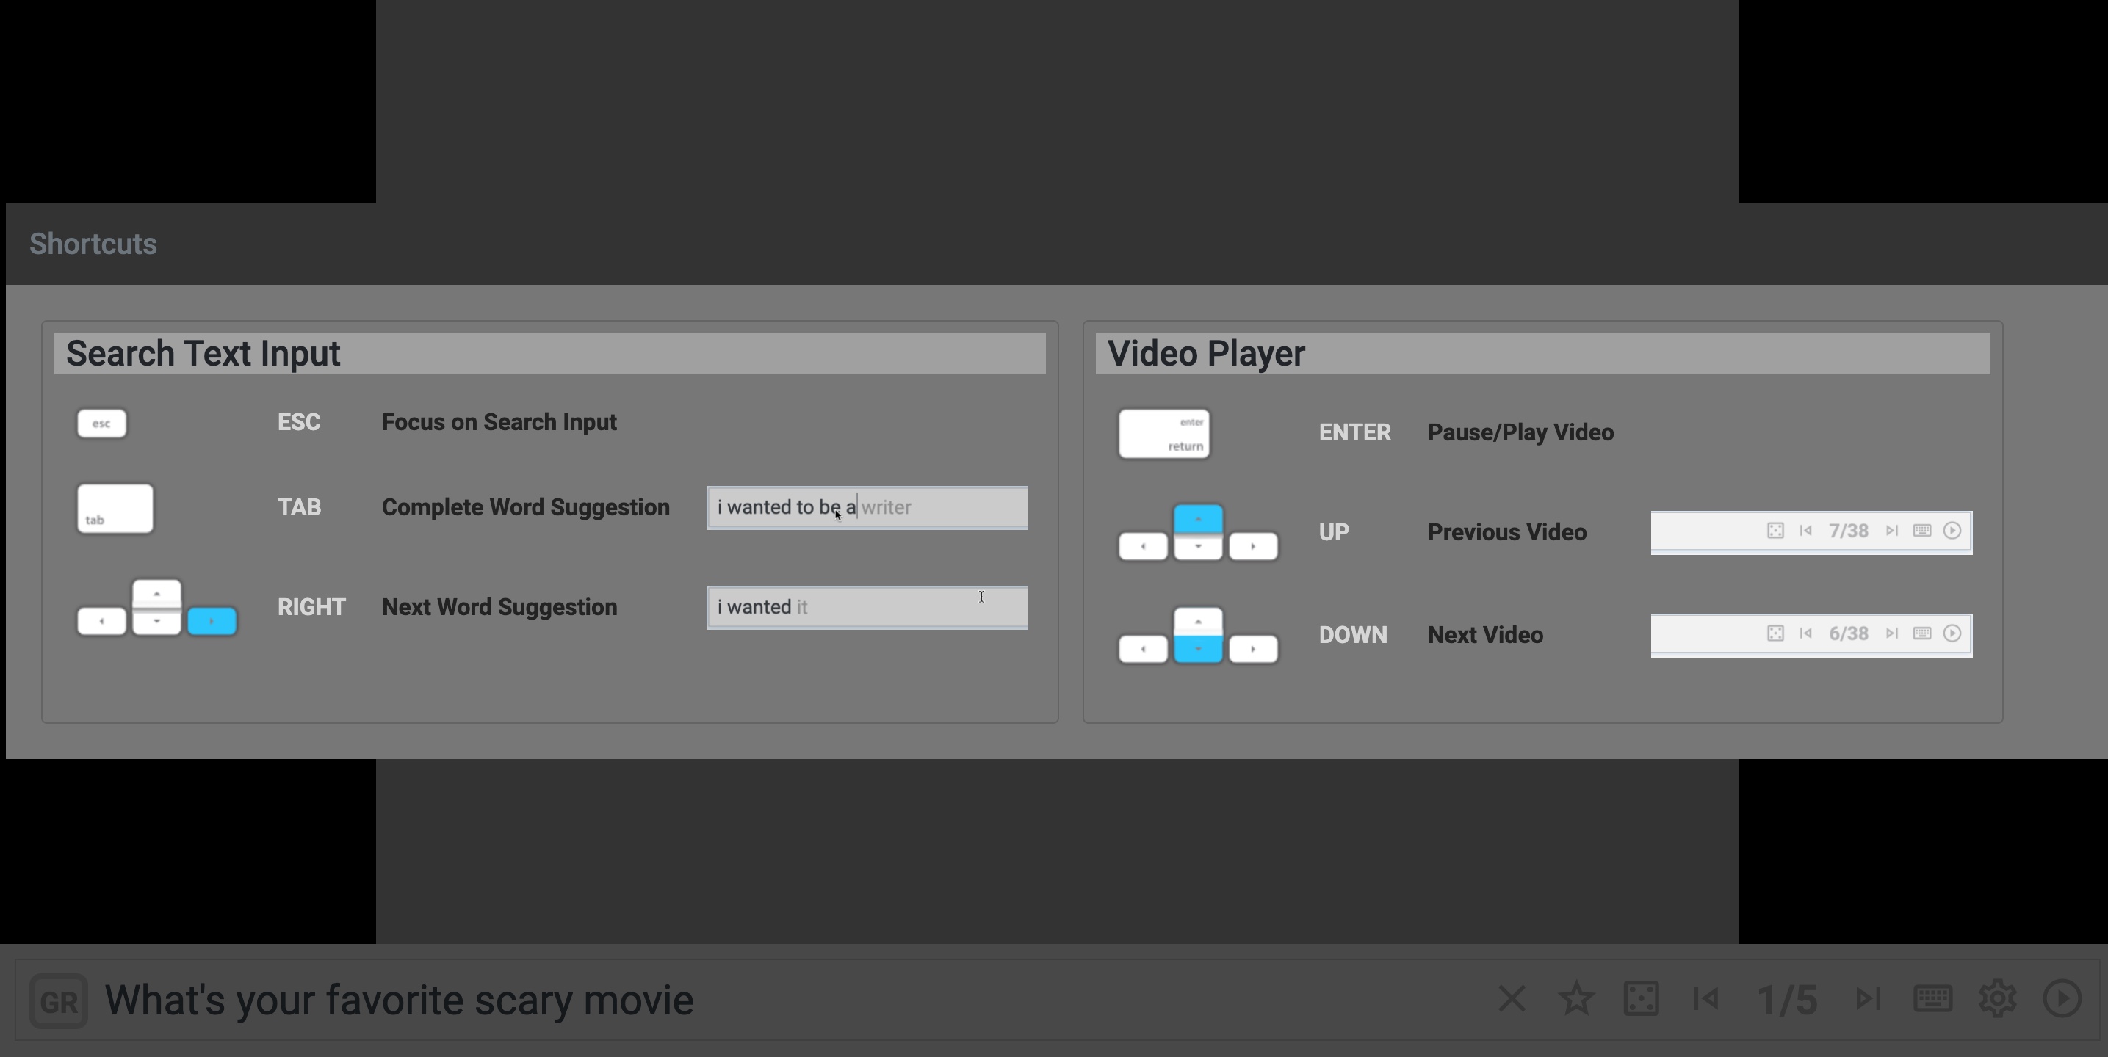Click the highlighted blue right arrow key
Image resolution: width=2108 pixels, height=1057 pixels.
point(212,622)
